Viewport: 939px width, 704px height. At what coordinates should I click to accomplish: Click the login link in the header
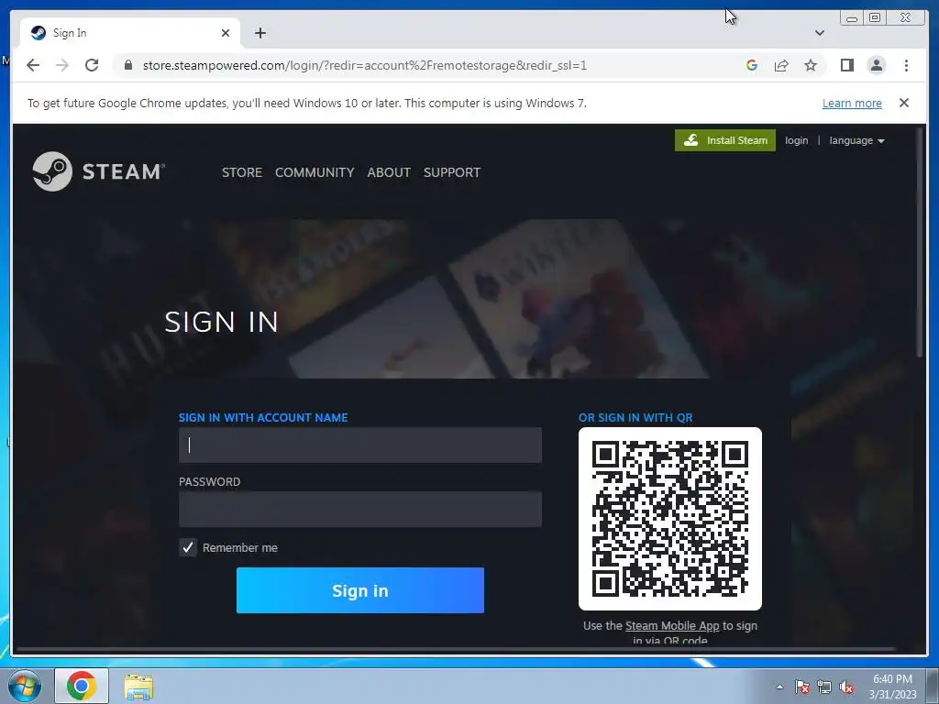796,140
